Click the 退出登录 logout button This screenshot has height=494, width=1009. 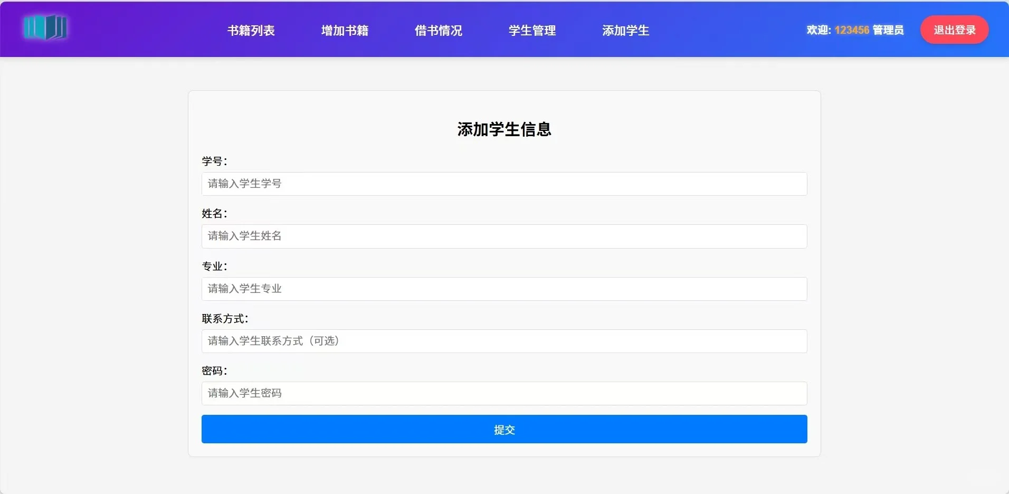pyautogui.click(x=954, y=30)
